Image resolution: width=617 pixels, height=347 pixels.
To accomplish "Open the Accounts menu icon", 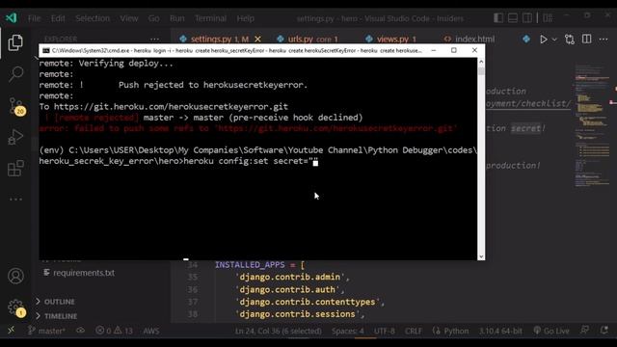I will (x=15, y=276).
